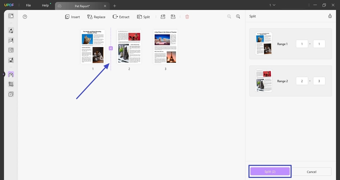This screenshot has width=340, height=180.
Task: Open the Crop Pages sidebar tool
Action: [x=11, y=84]
